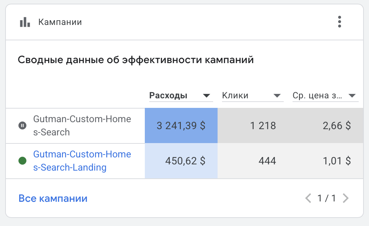Expand the Ср. цена column dropdown arrow
This screenshot has width=369, height=226.
pyautogui.click(x=352, y=96)
